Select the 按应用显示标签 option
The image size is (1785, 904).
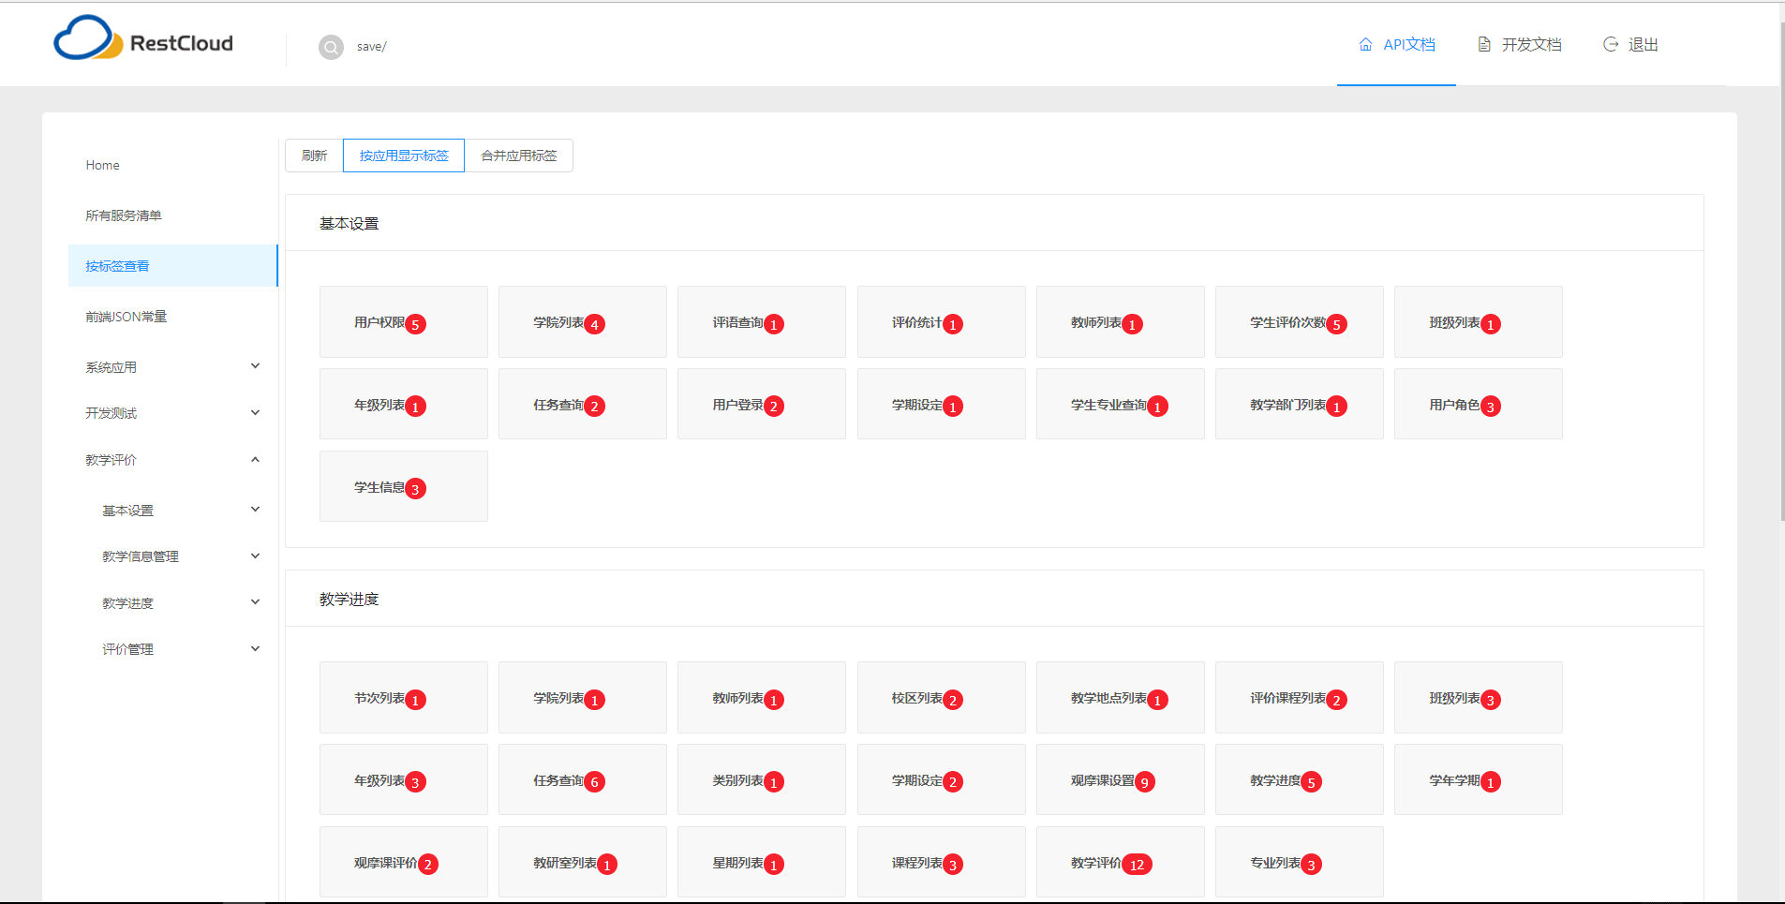[404, 156]
